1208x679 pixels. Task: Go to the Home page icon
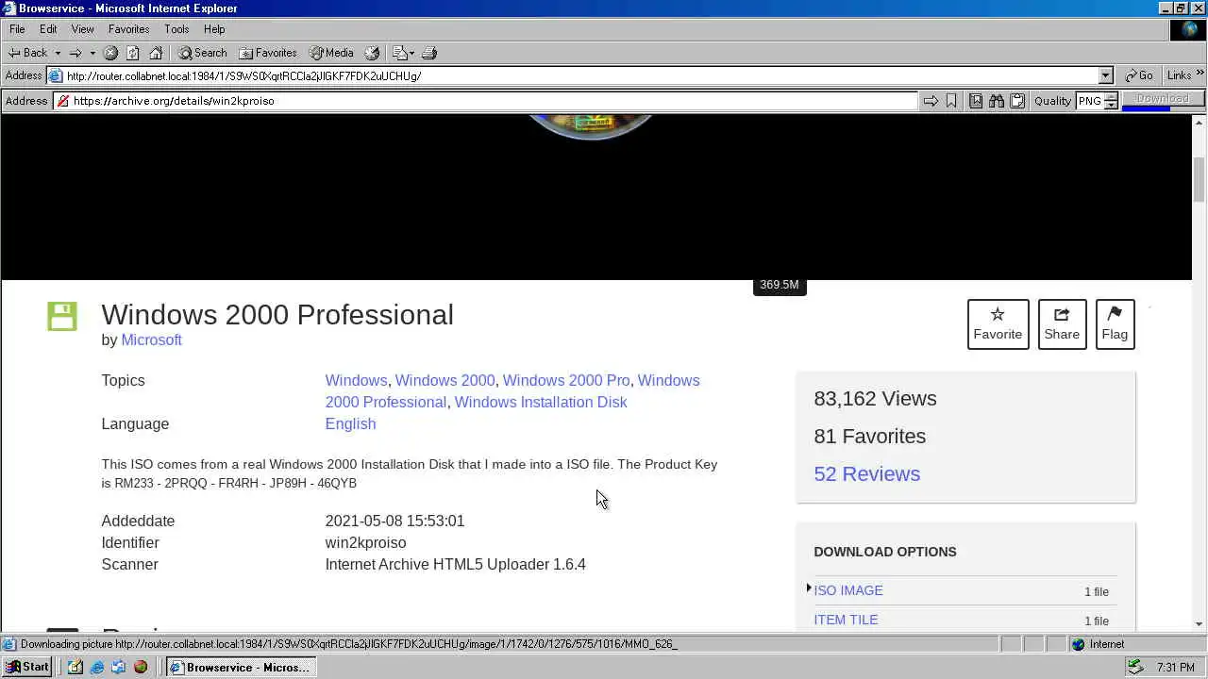coord(156,53)
